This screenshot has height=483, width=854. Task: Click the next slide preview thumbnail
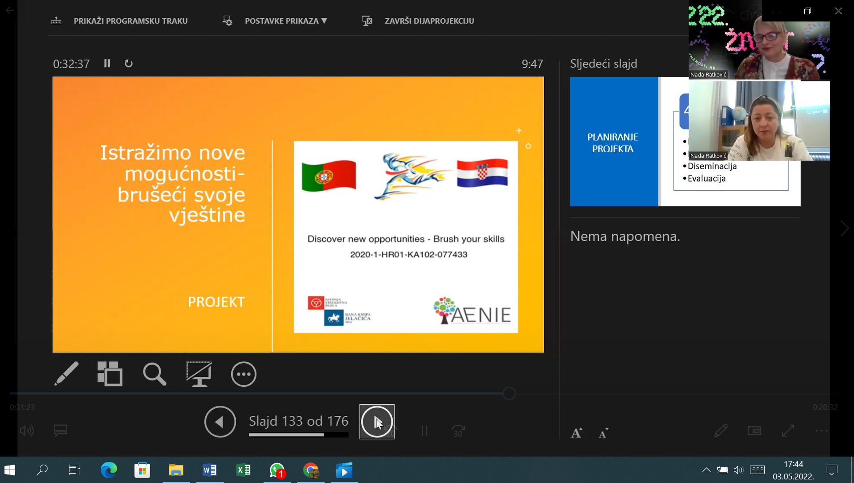685,141
